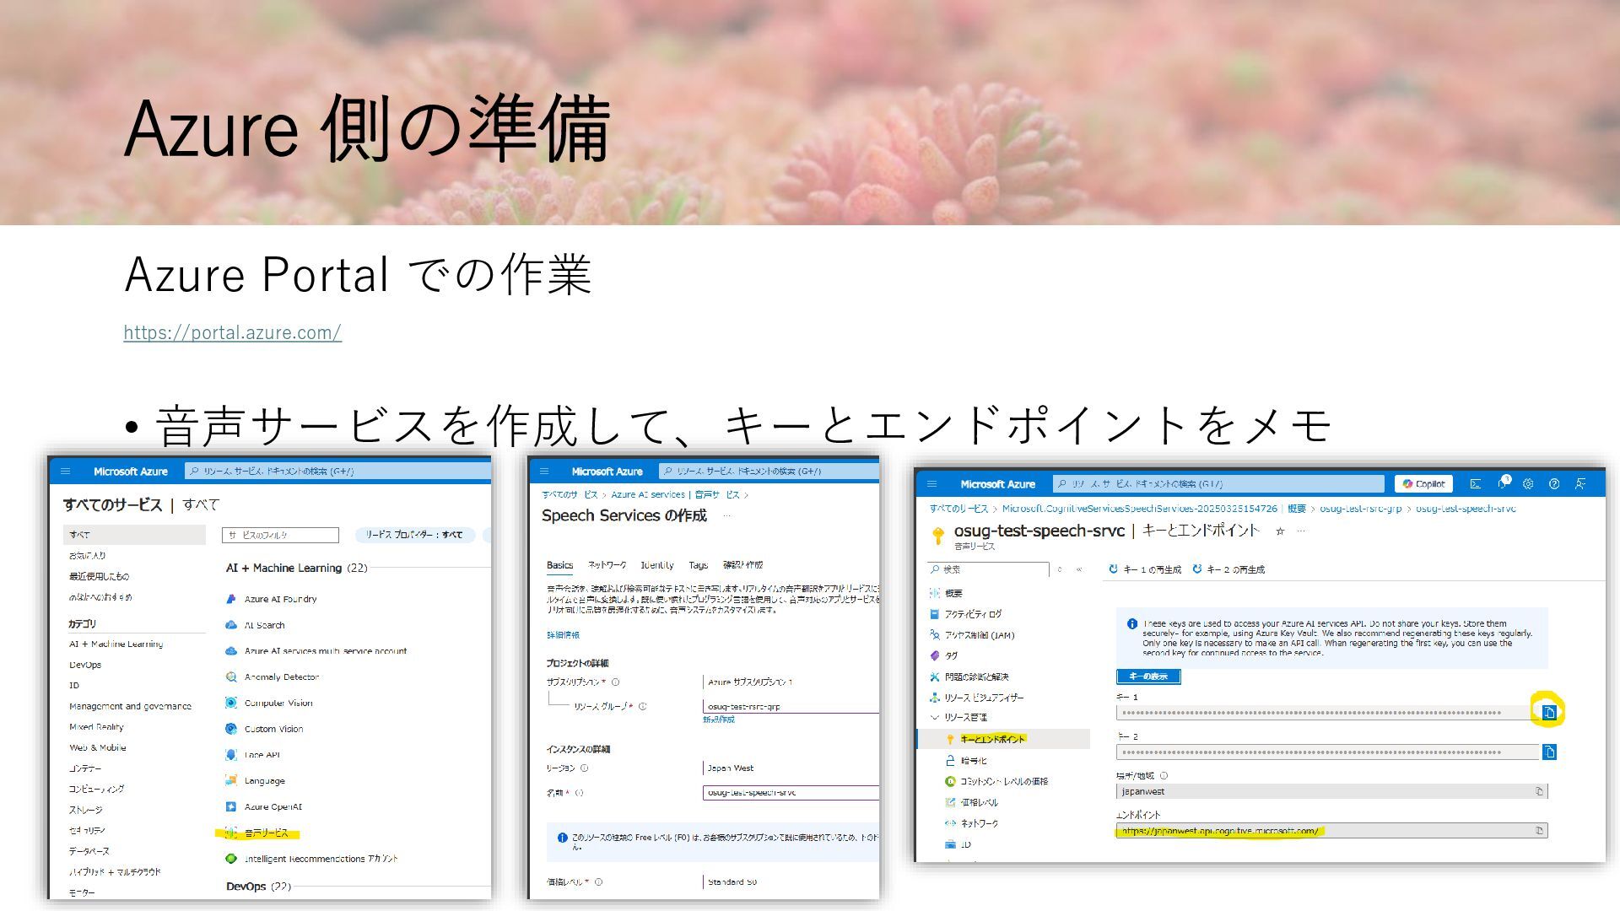Click the サービスのフィルター input box

[280, 535]
